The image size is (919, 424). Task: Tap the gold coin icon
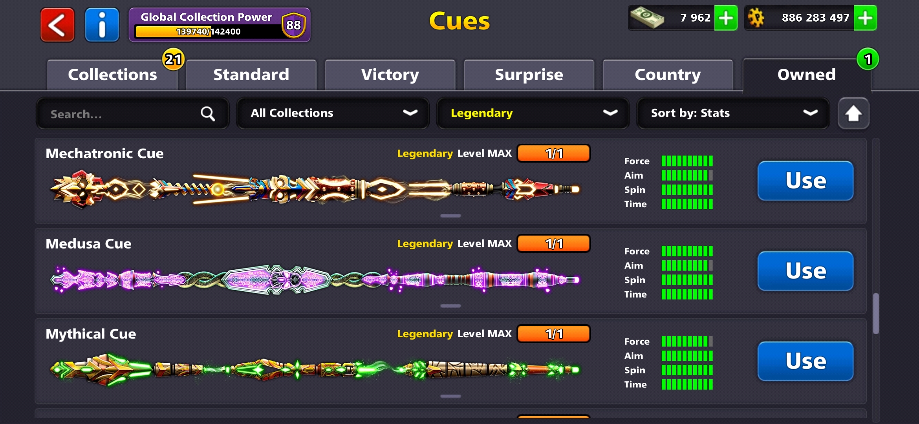point(756,18)
